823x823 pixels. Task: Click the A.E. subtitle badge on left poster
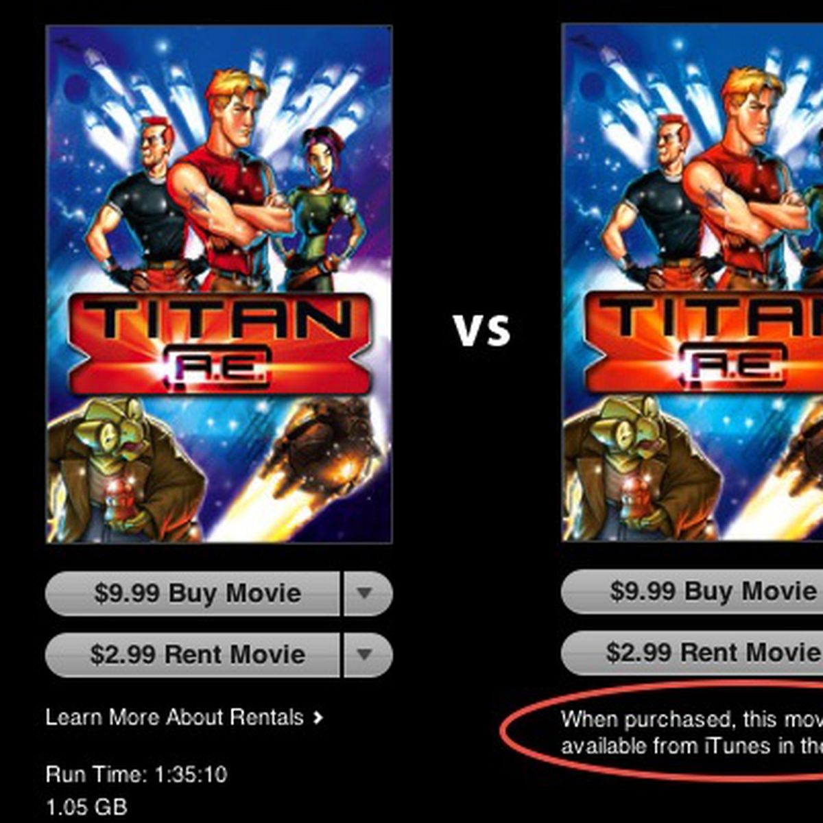click(219, 368)
